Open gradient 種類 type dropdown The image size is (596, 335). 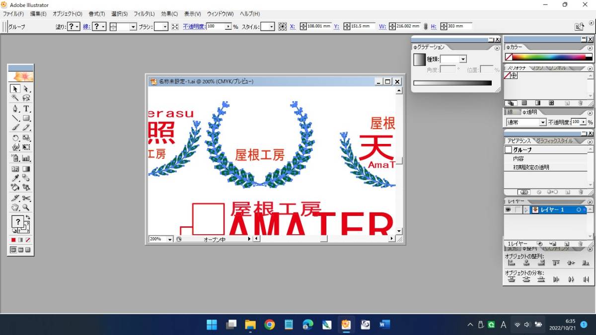pyautogui.click(x=463, y=59)
